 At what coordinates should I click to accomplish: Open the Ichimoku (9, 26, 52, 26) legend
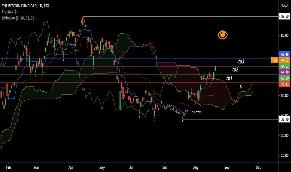pyautogui.click(x=19, y=18)
